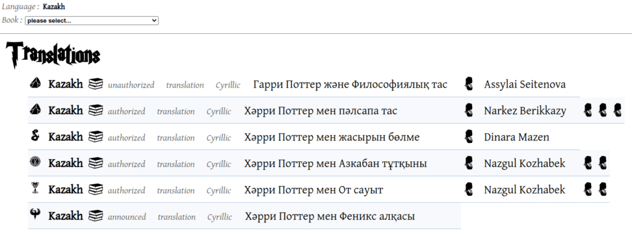Click 'translation' in the unauthorized row
Viewport: 632px width, 236px height.
coord(185,85)
